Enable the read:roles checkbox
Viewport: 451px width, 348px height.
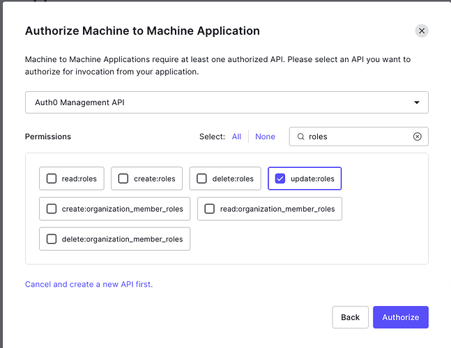(52, 179)
